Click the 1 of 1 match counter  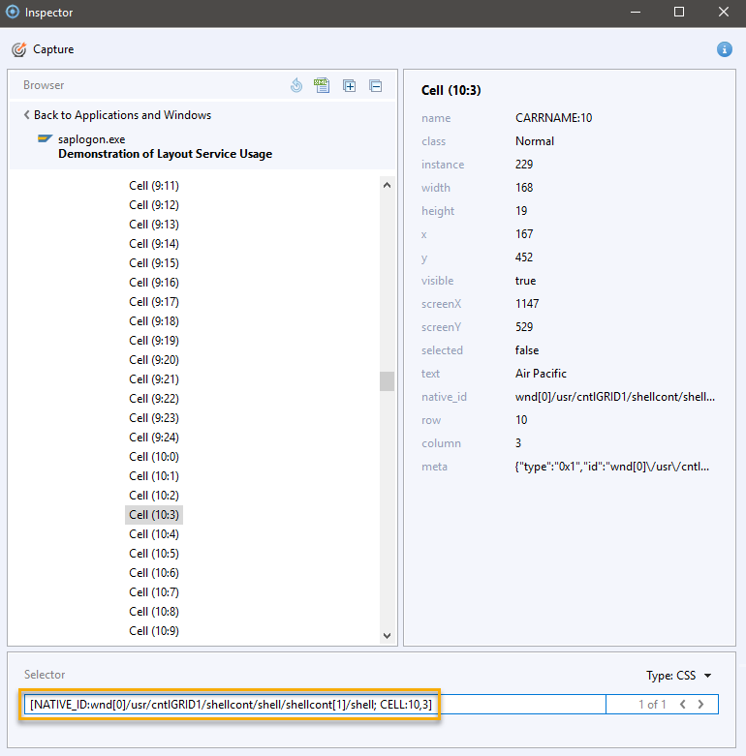[652, 705]
